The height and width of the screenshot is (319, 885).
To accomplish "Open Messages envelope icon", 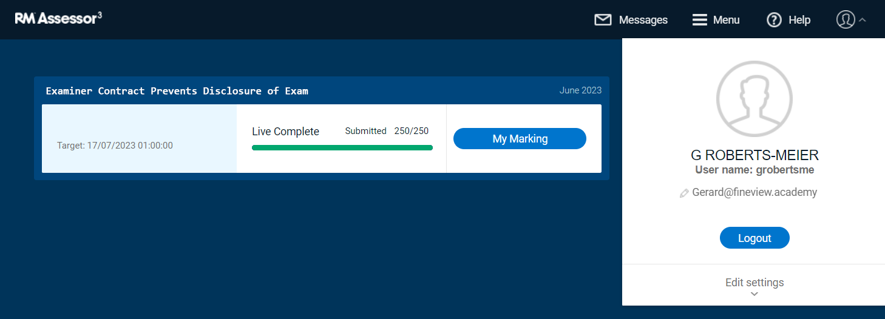I will pyautogui.click(x=603, y=20).
